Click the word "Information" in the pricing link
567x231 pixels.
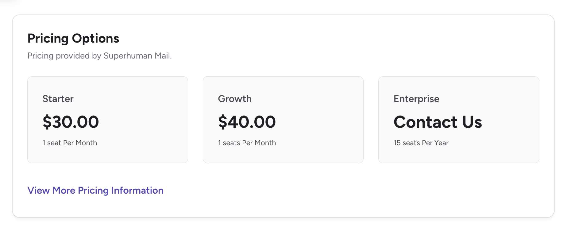pyautogui.click(x=137, y=190)
